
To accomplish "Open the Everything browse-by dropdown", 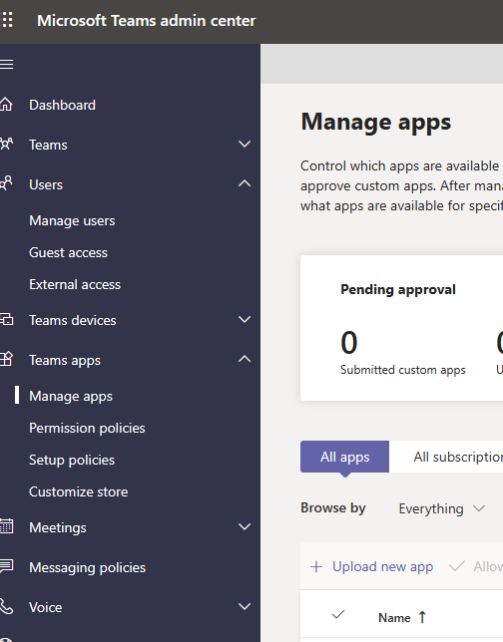I will click(x=442, y=508).
